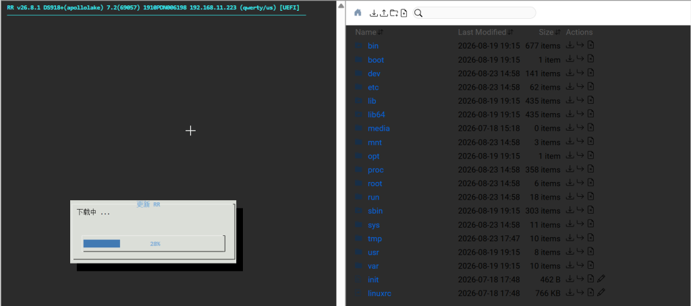This screenshot has height=306, width=691.
Task: Open the mnt folder link
Action: (x=375, y=143)
